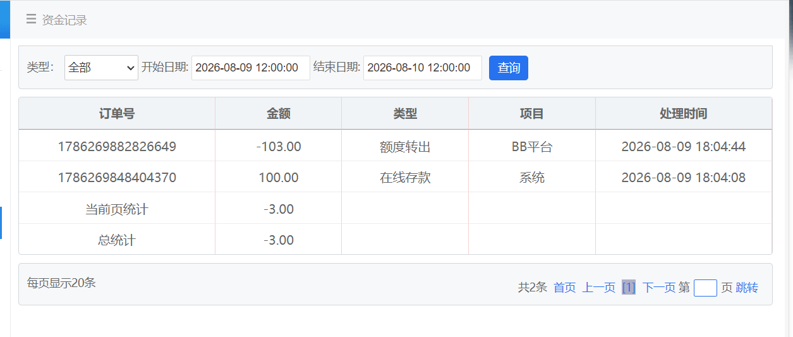Open the 类型 dropdown showing 全部
Screen dimensions: 793x337
click(x=101, y=68)
